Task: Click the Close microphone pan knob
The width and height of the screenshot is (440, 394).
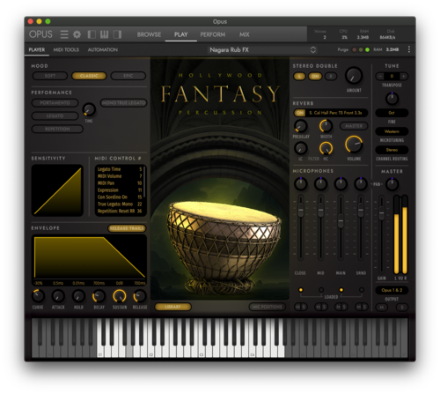Action: point(300,183)
